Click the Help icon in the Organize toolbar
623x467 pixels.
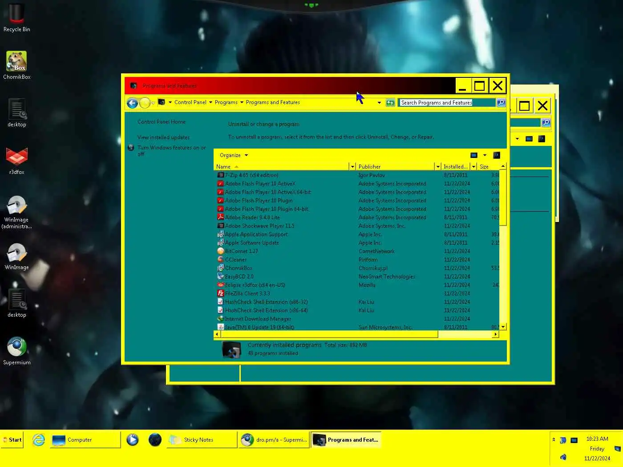[x=497, y=155]
